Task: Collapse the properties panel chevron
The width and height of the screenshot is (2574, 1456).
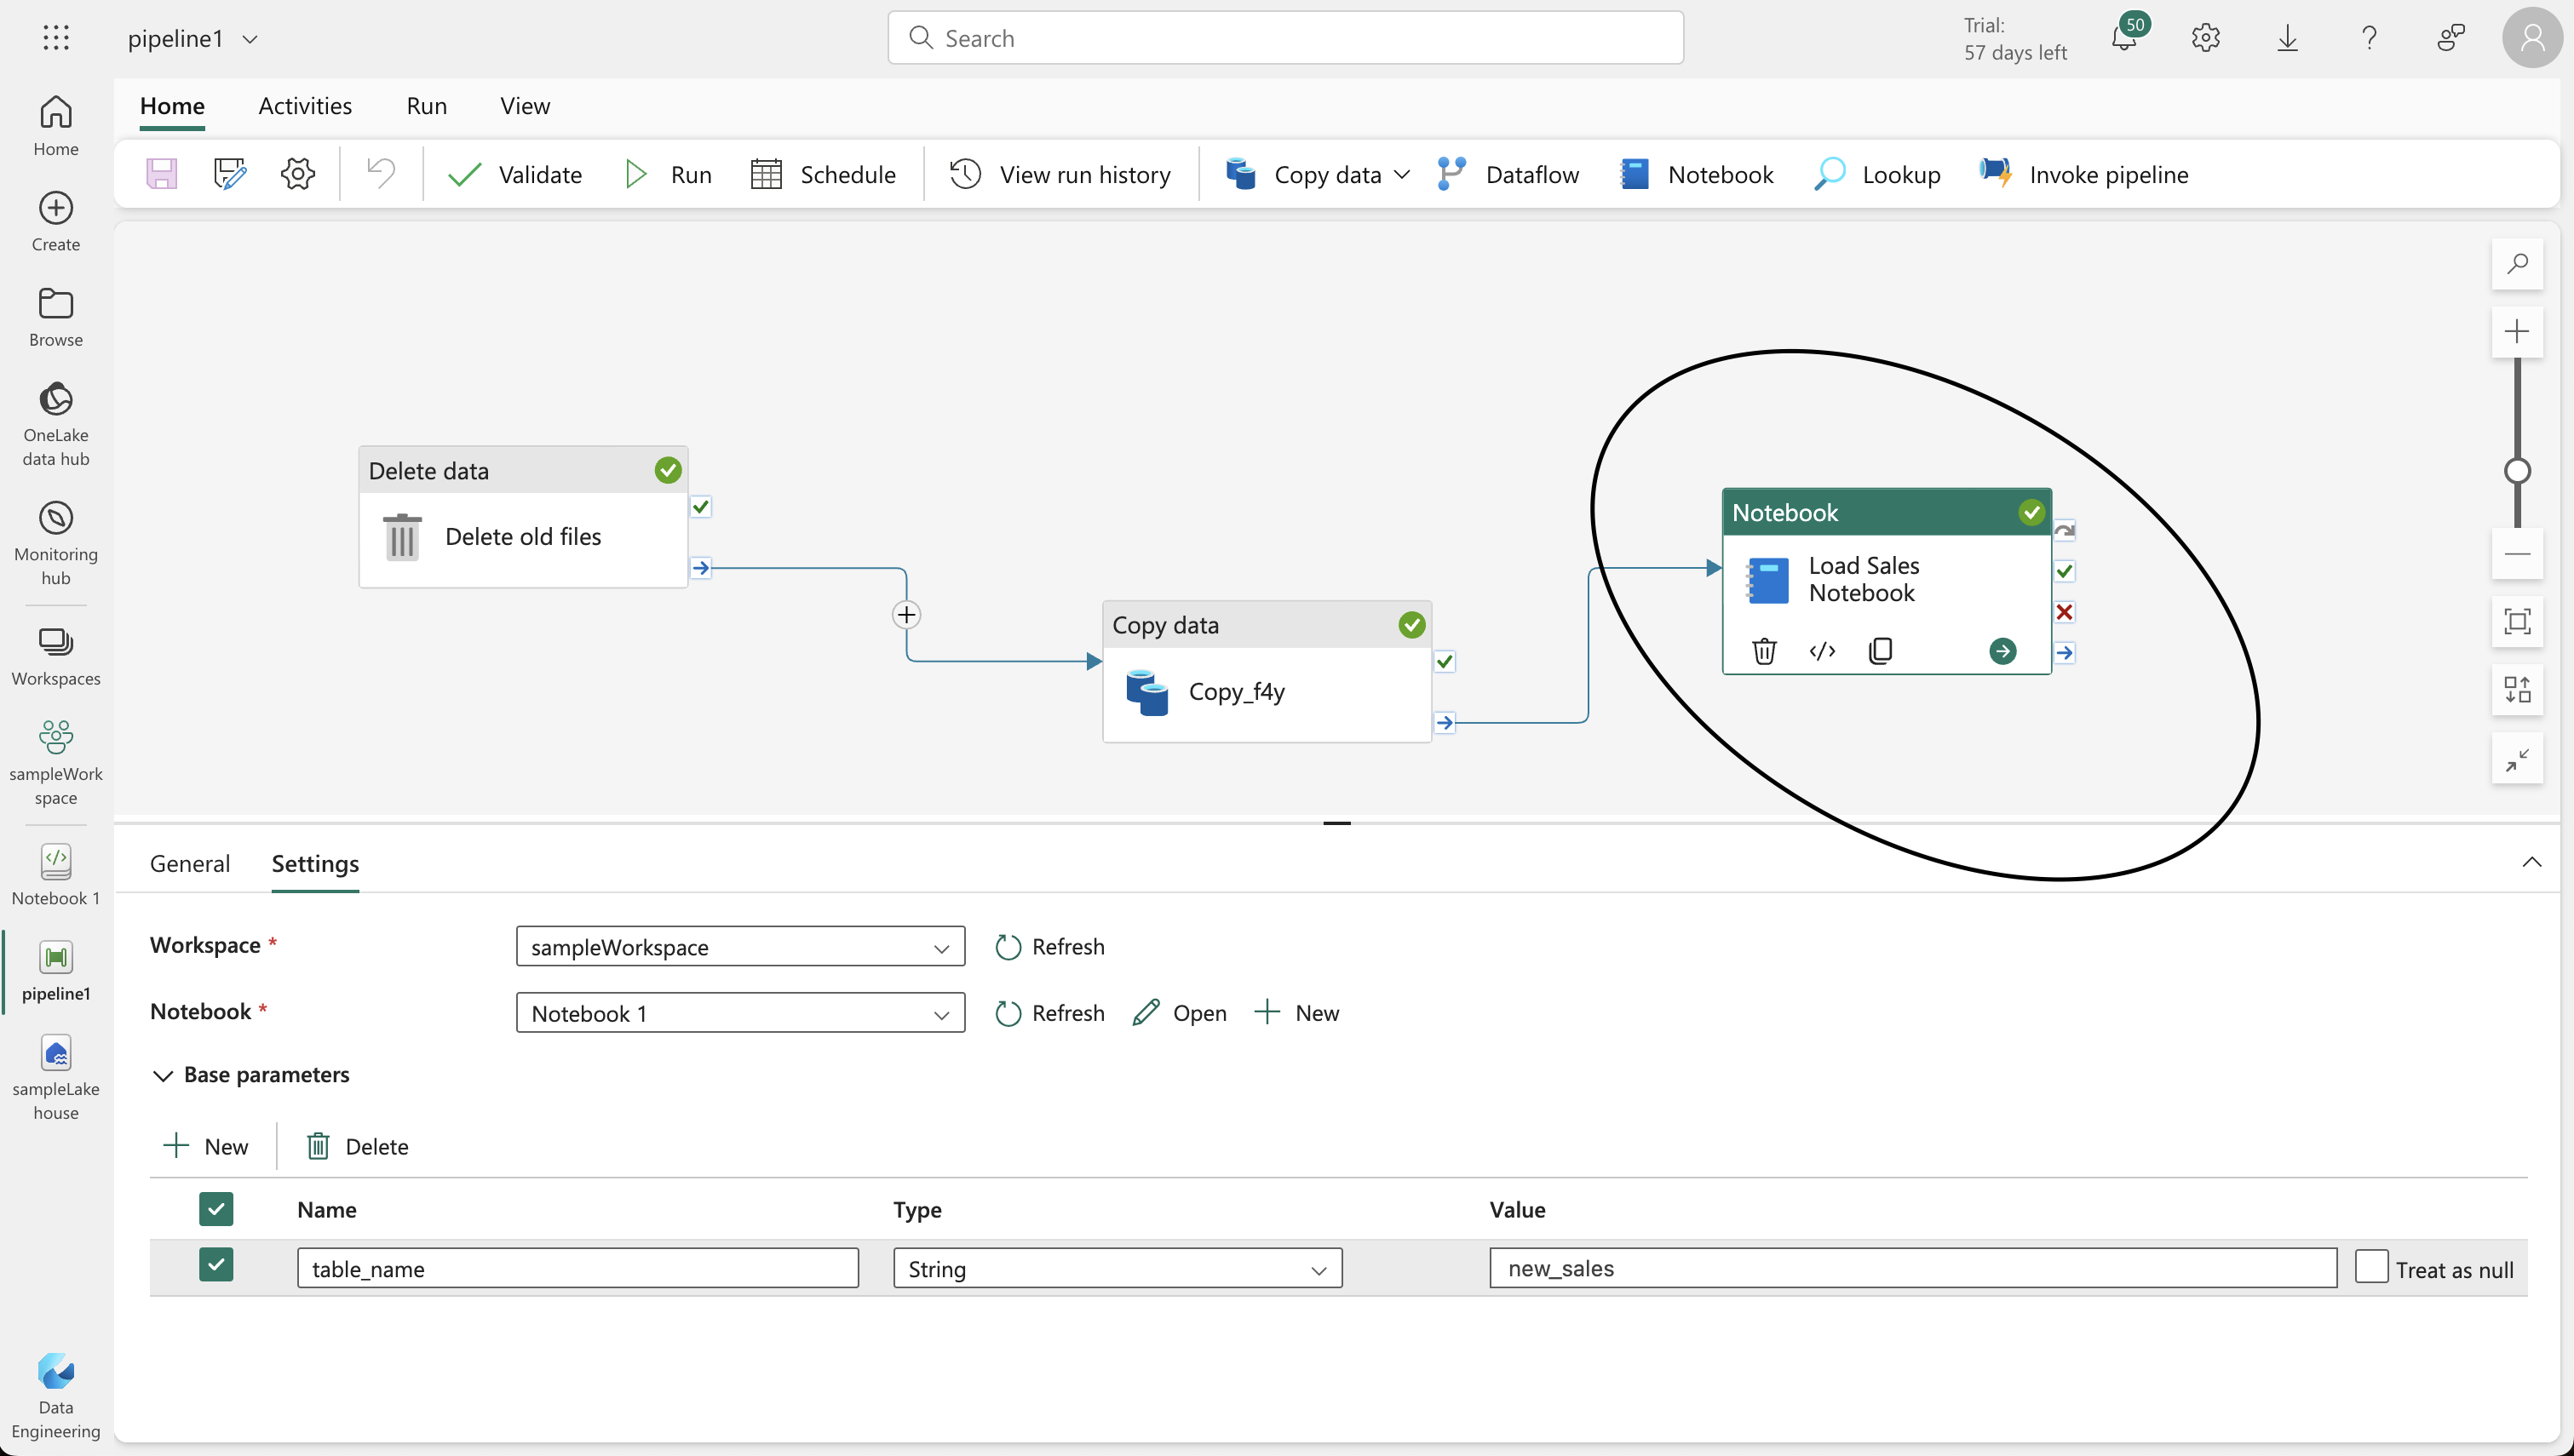Action: tap(2531, 862)
